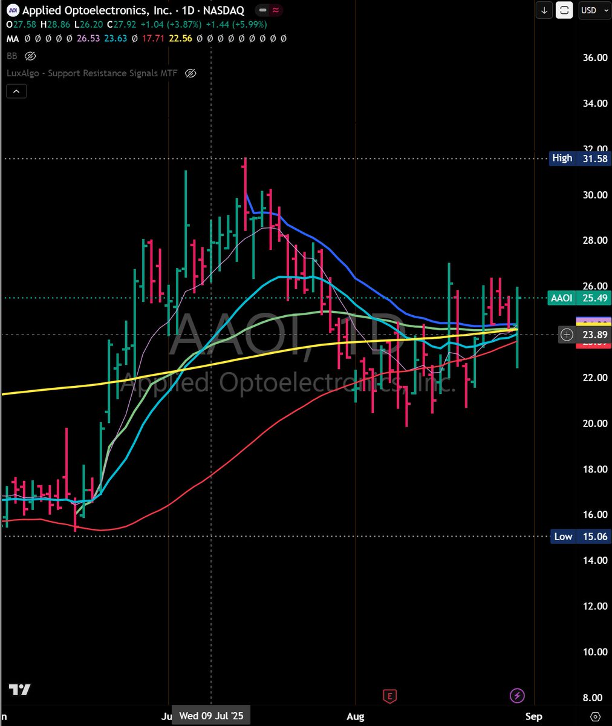Click the Low 15.06 price label
The width and height of the screenshot is (612, 726).
(x=579, y=537)
